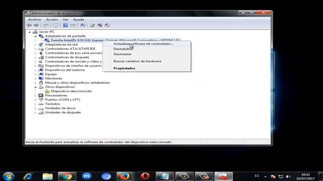Image resolution: width=323 pixels, height=181 pixels.
Task: Choose Desinstalar in the context menu
Action: (x=147, y=54)
